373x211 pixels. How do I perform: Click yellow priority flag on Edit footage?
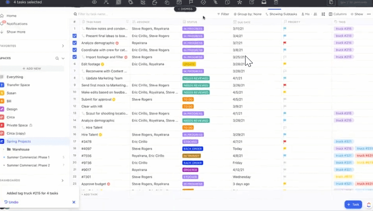click(285, 64)
